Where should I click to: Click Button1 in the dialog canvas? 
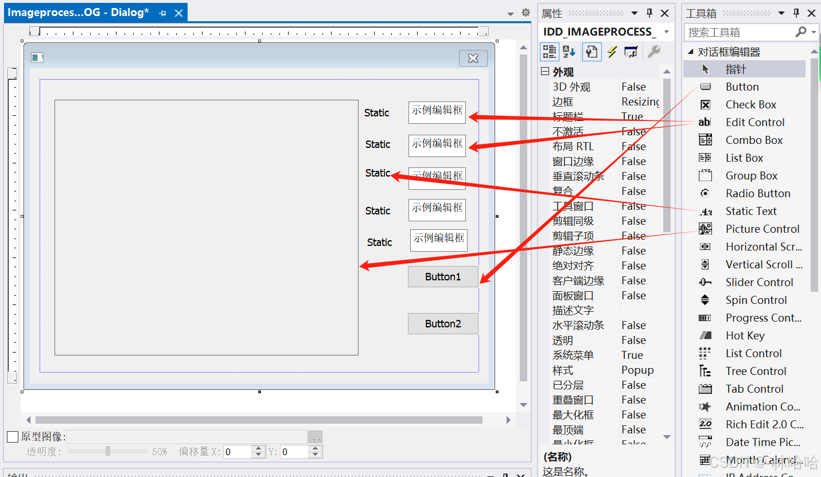442,276
